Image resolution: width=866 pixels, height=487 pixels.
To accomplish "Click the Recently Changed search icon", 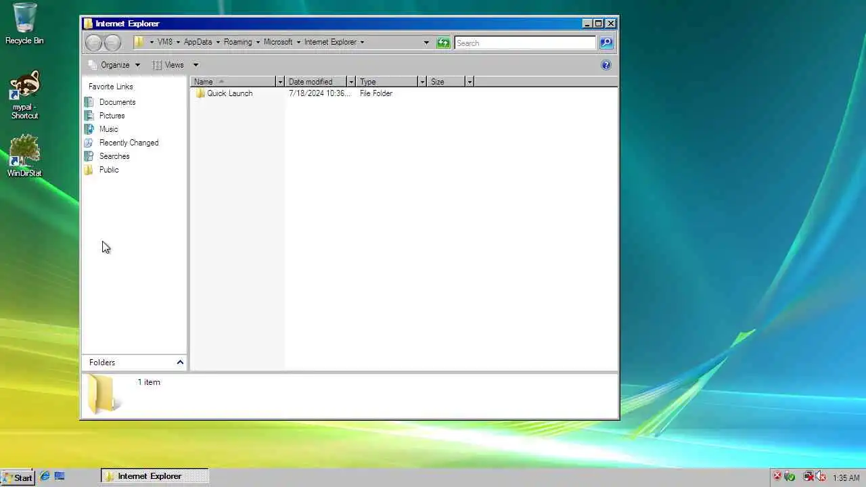I will pos(89,143).
